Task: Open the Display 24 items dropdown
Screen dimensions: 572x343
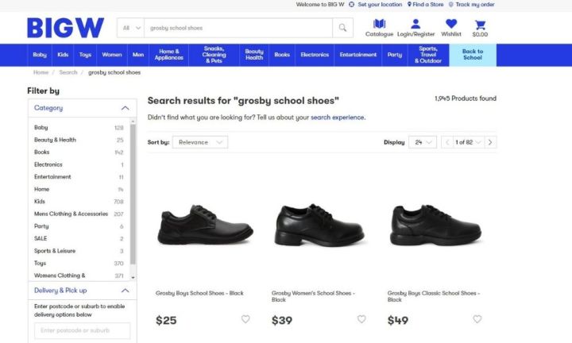Action: [423, 142]
